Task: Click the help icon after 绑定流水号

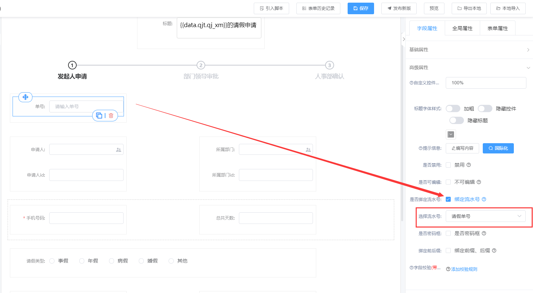Action: (x=484, y=199)
